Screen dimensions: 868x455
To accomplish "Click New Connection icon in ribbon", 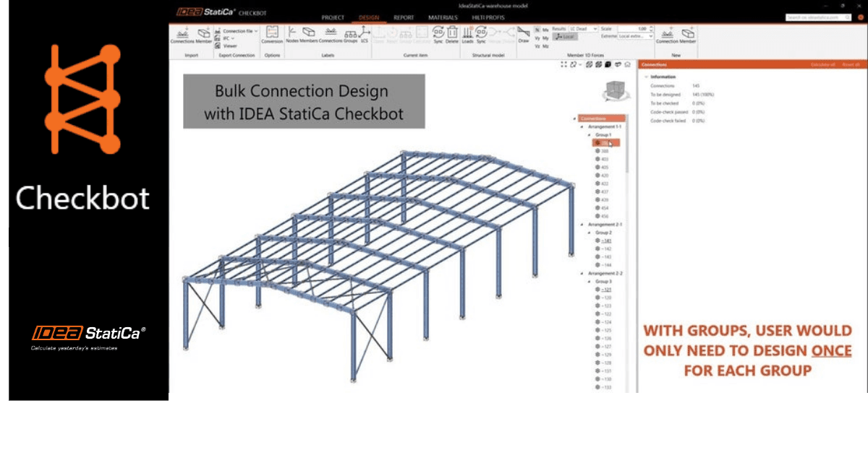I will click(667, 33).
